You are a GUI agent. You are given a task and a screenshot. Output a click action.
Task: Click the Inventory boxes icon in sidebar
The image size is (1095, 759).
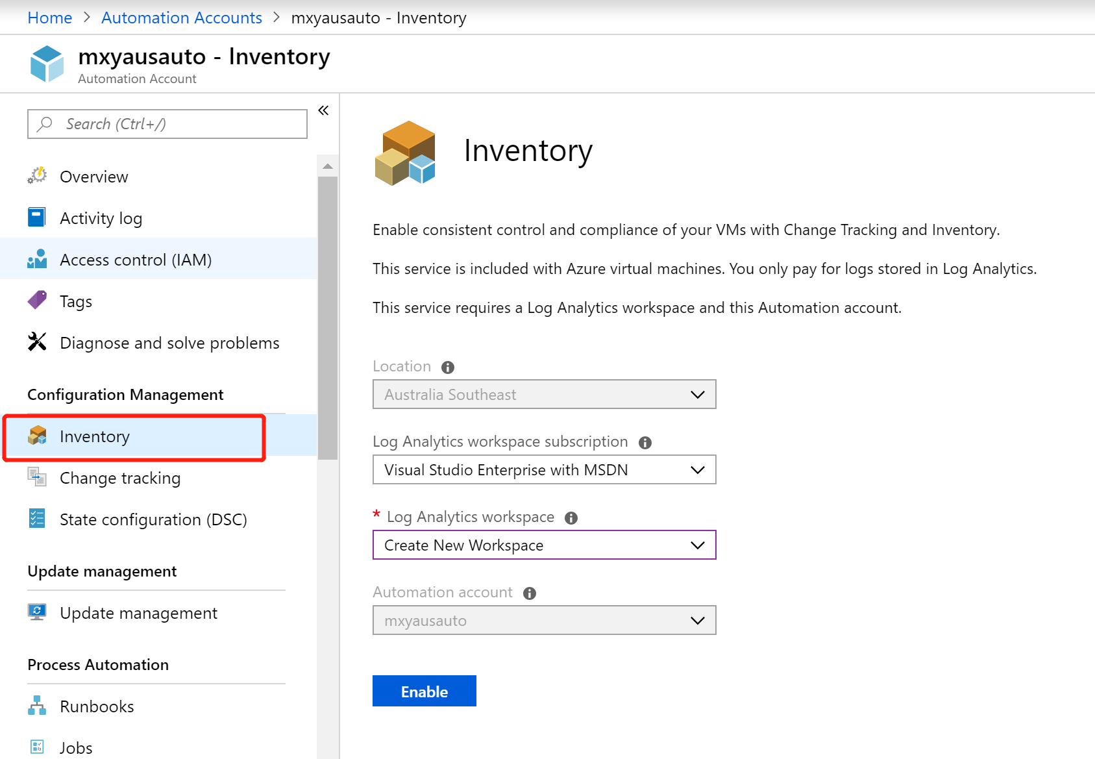point(37,436)
